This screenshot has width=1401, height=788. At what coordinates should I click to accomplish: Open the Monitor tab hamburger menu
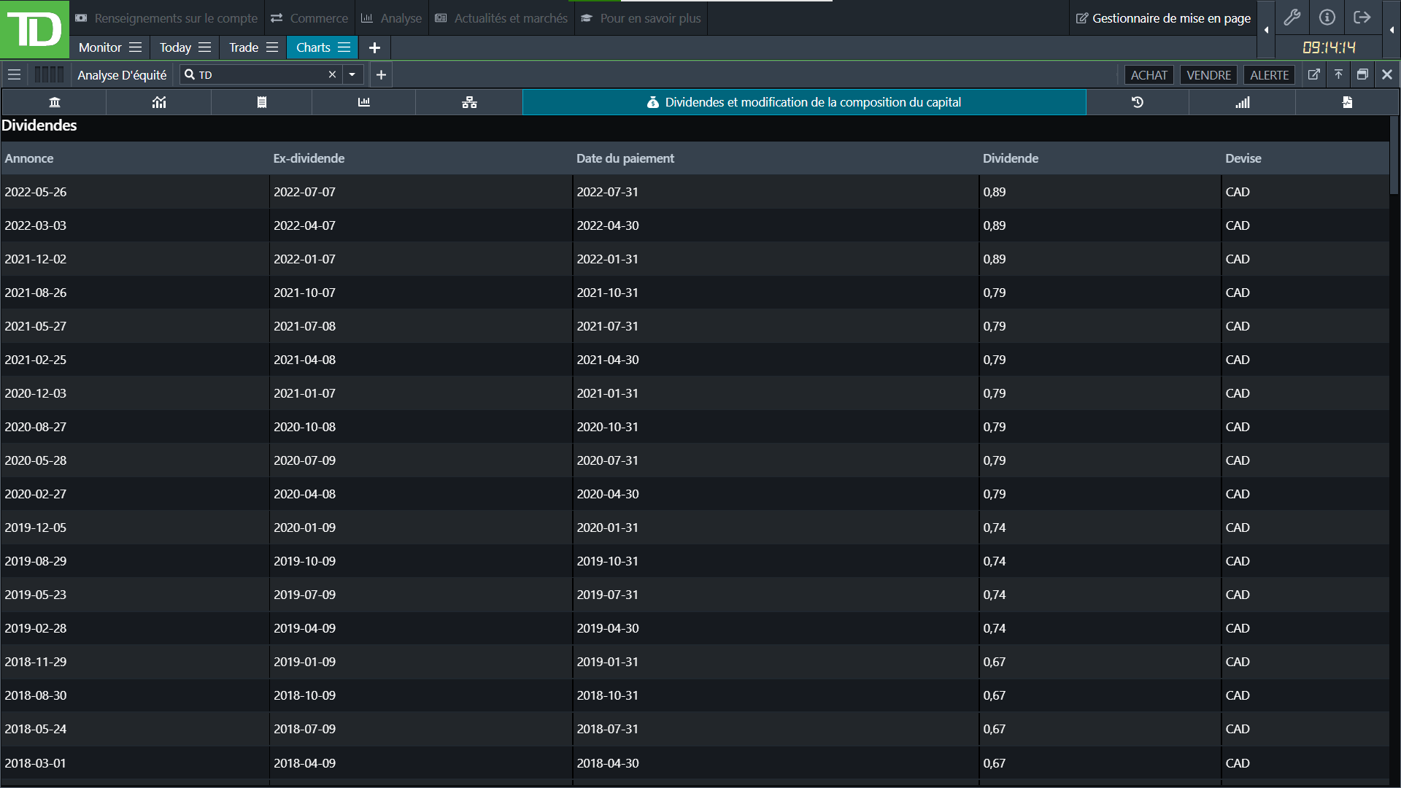coord(135,47)
